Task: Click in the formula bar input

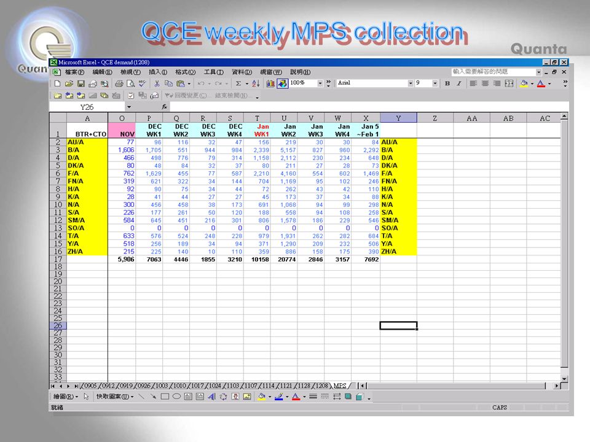Action: [x=369, y=107]
